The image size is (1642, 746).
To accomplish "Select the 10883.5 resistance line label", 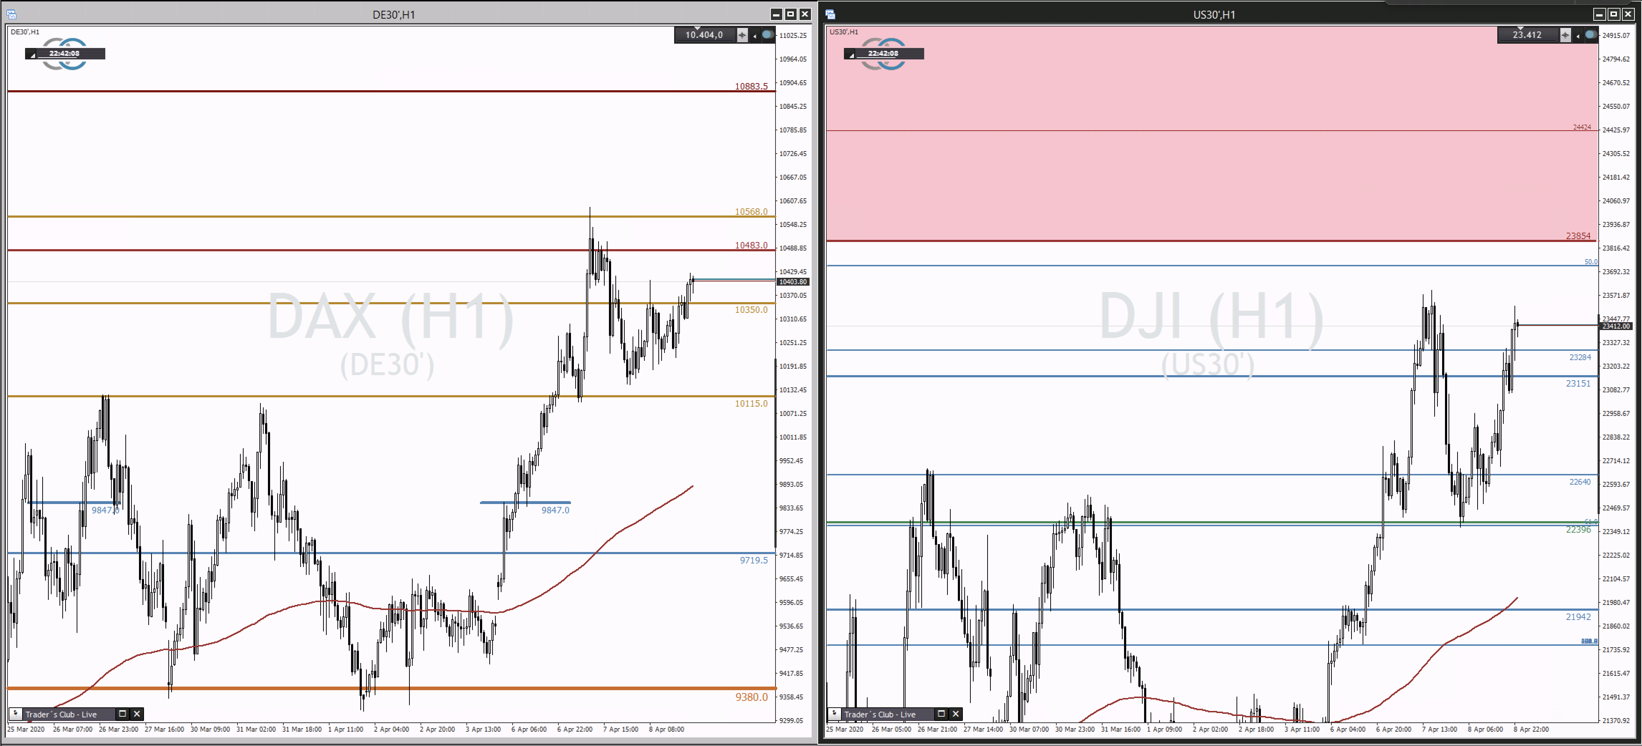I will (x=752, y=86).
